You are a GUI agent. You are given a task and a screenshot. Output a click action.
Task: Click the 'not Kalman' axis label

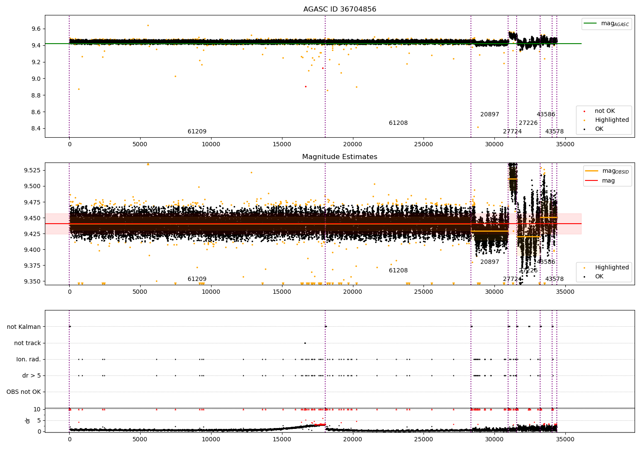pos(24,327)
